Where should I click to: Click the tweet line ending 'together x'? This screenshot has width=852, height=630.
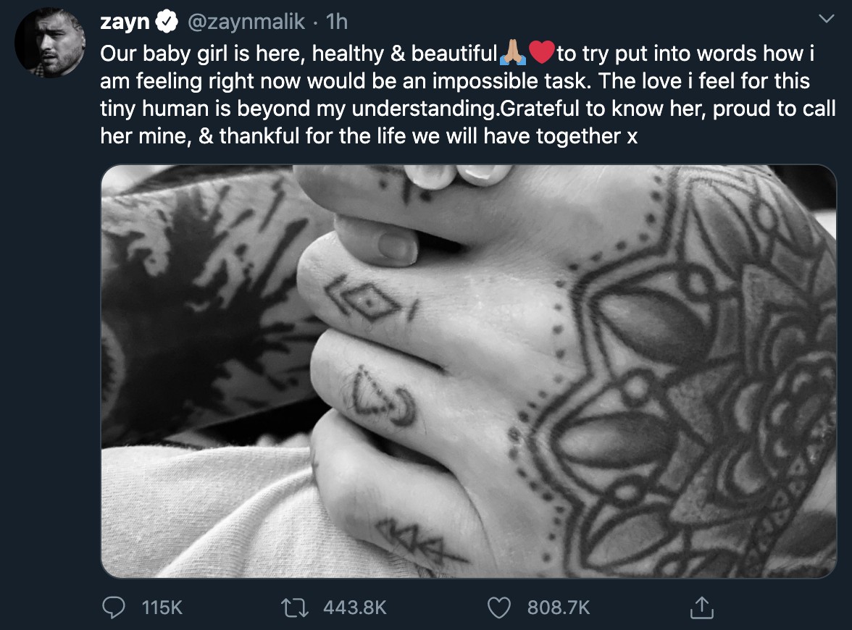369,136
